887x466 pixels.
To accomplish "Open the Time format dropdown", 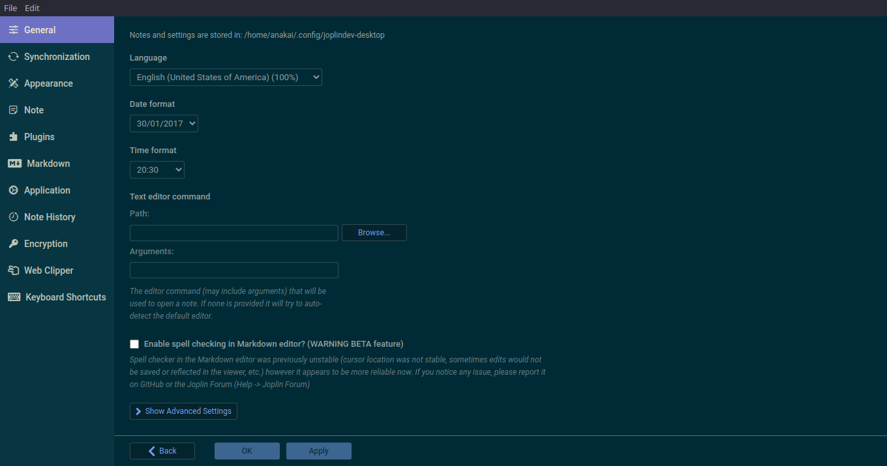I will (x=157, y=169).
